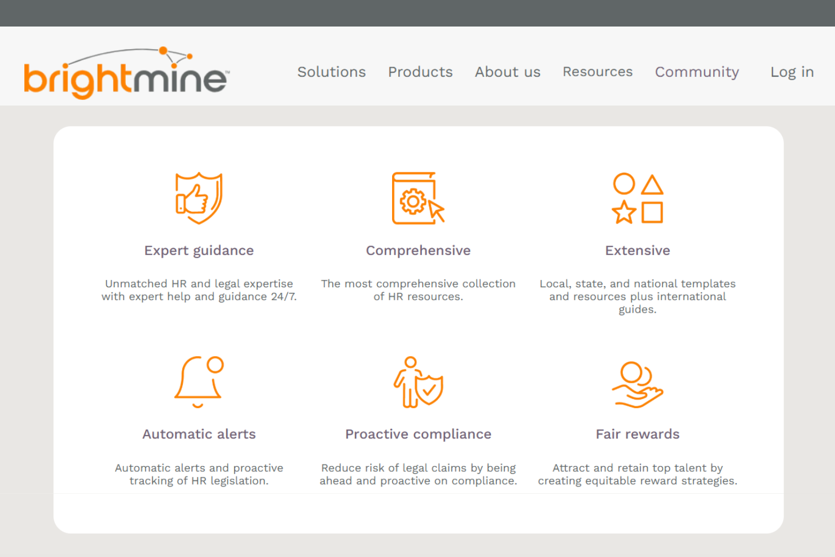Click the Extensive heading
This screenshot has height=557, width=835.
(638, 250)
